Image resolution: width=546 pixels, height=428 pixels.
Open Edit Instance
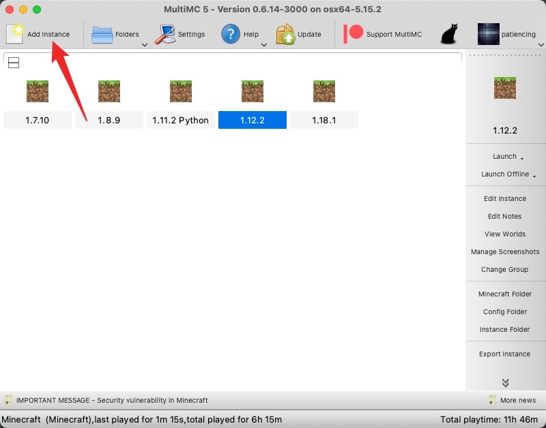(505, 198)
